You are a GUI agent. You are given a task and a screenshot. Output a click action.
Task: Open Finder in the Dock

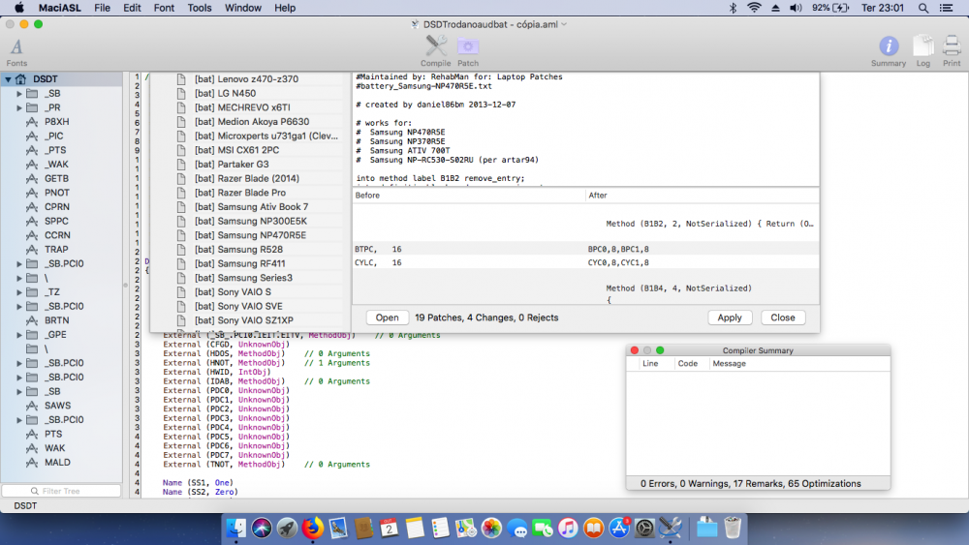236,529
